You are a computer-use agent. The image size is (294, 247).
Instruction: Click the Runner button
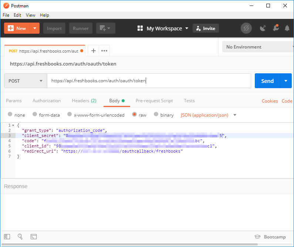click(x=81, y=28)
